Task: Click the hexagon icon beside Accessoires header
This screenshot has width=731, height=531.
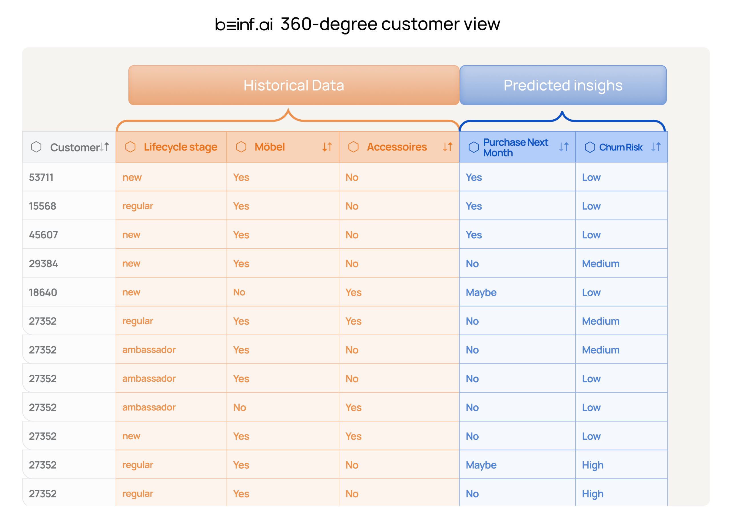Action: click(x=354, y=147)
